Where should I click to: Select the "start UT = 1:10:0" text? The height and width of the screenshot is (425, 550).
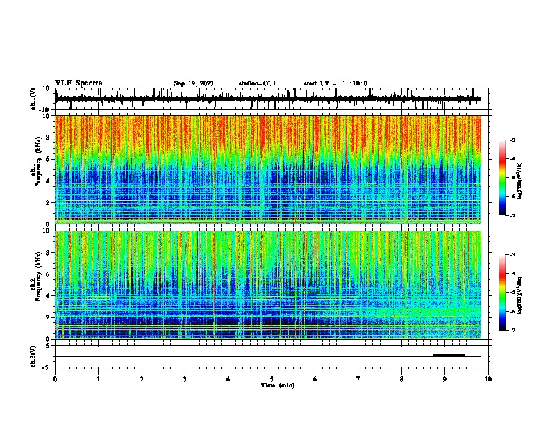[335, 83]
